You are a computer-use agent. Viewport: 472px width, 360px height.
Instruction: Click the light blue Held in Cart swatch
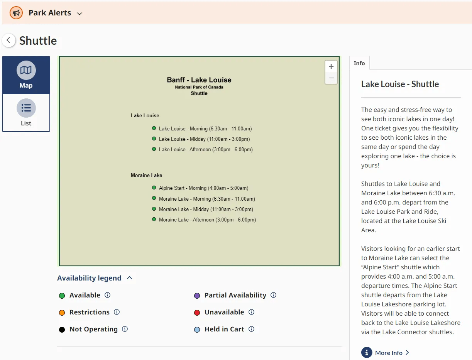point(197,330)
